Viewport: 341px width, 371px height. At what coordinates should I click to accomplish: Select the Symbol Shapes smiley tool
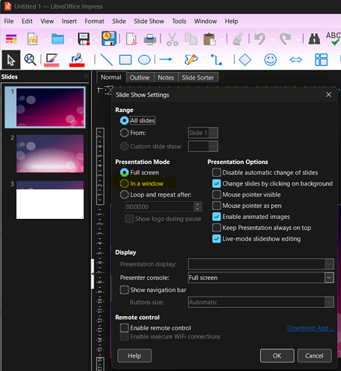point(270,60)
